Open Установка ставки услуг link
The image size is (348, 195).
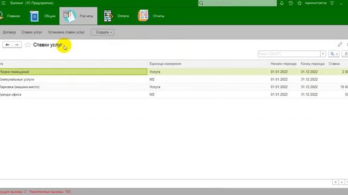coord(66,32)
